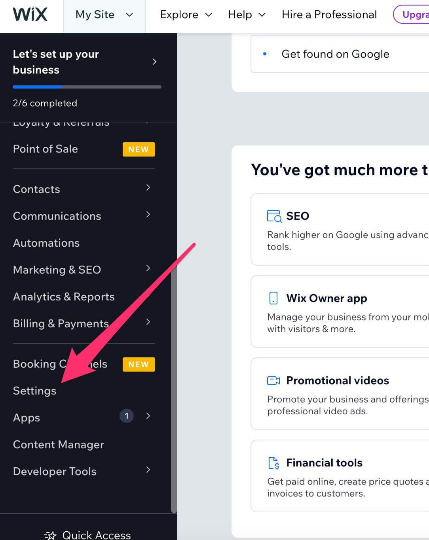This screenshot has height=540, width=429.
Task: Expand the Developer Tools submenu arrow
Action: (148, 470)
